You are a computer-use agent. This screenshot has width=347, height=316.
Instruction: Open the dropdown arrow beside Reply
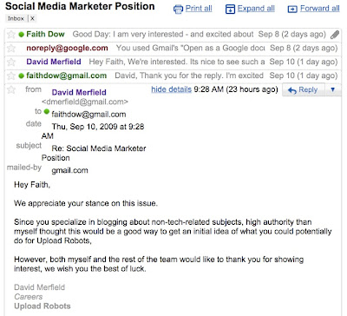coord(333,89)
